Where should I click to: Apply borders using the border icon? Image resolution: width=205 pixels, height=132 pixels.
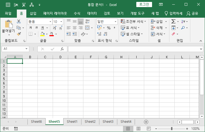pos(30,34)
